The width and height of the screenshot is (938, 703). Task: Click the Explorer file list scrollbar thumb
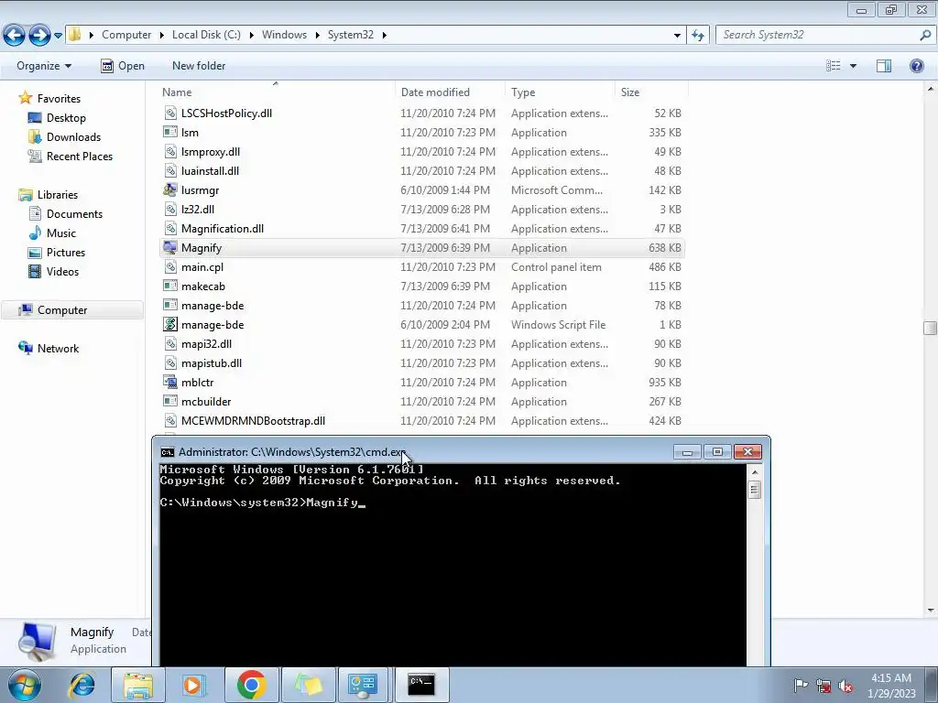coord(930,328)
